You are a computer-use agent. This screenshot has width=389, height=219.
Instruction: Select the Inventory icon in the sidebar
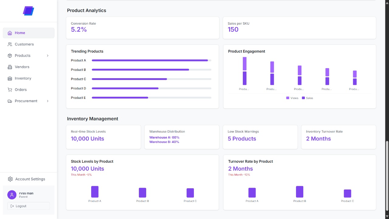(10, 78)
